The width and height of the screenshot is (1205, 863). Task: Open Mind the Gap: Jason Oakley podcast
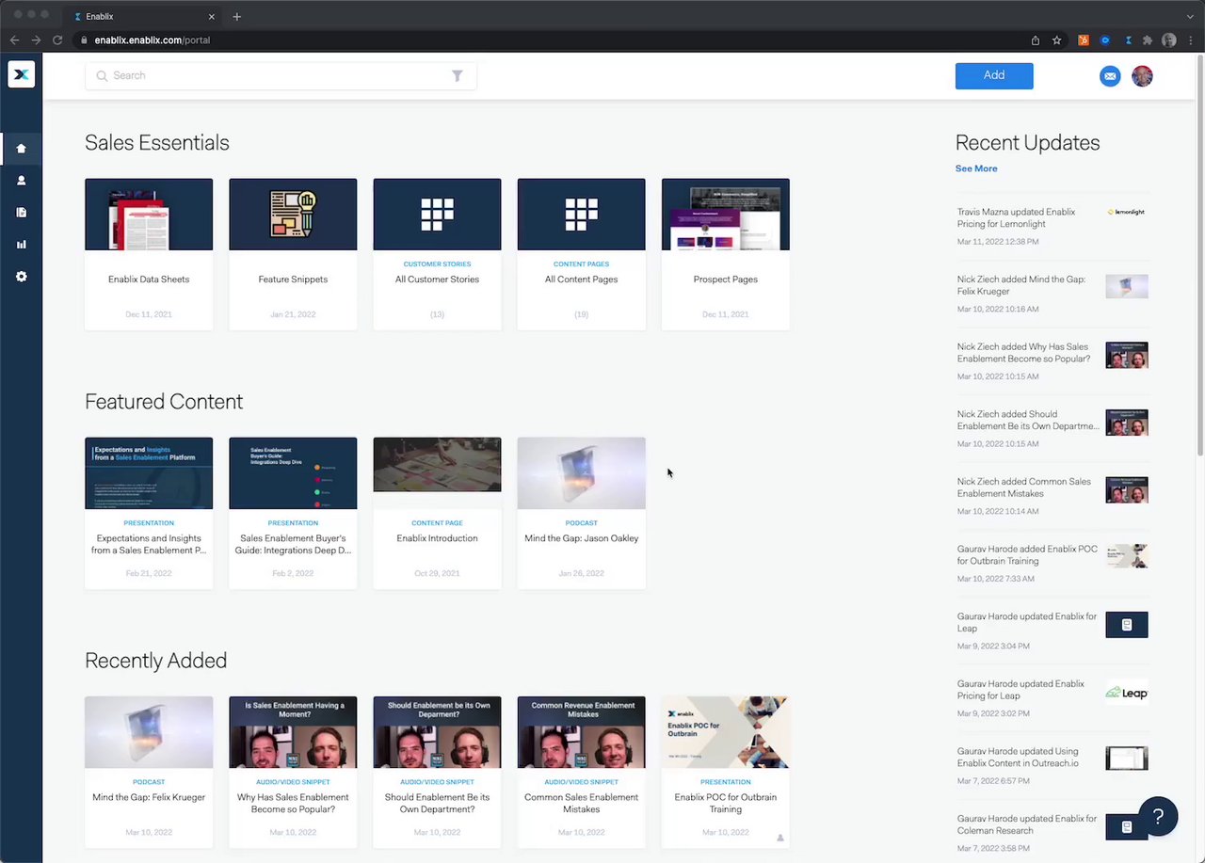pyautogui.click(x=581, y=513)
